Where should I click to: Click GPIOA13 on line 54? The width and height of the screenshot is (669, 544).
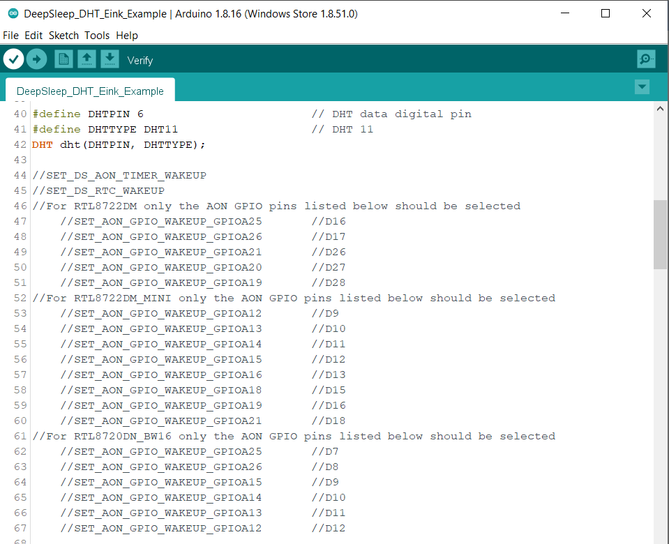point(237,329)
